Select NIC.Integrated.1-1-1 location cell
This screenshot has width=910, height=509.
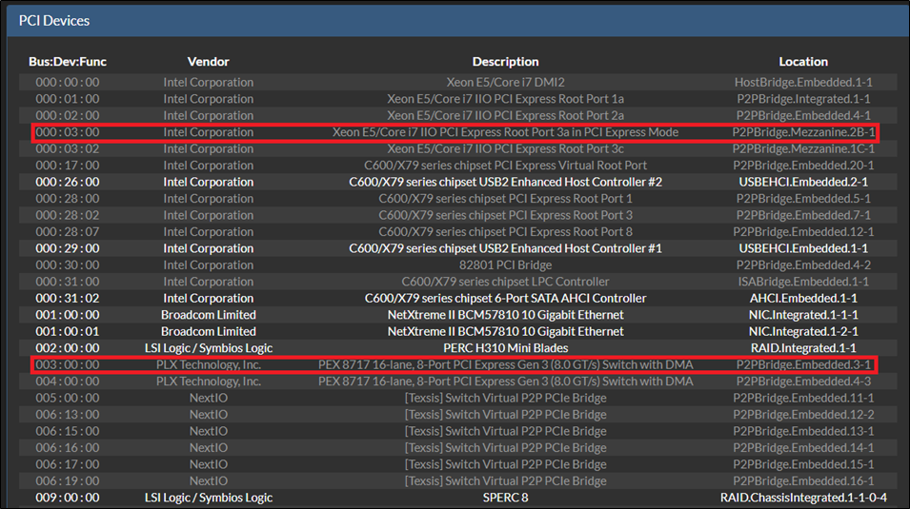point(803,315)
